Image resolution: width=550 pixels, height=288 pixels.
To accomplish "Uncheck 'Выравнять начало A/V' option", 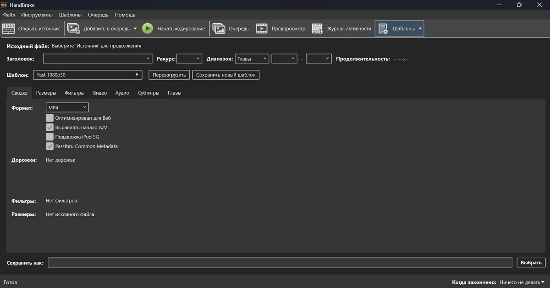I will point(50,128).
